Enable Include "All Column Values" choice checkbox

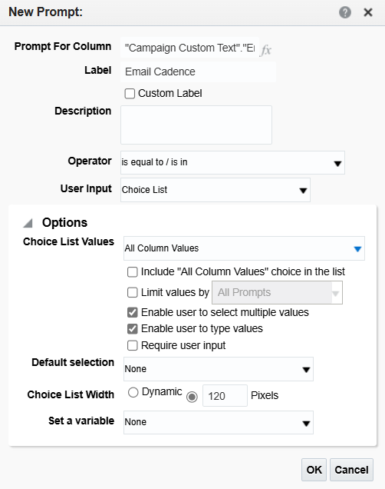(133, 272)
